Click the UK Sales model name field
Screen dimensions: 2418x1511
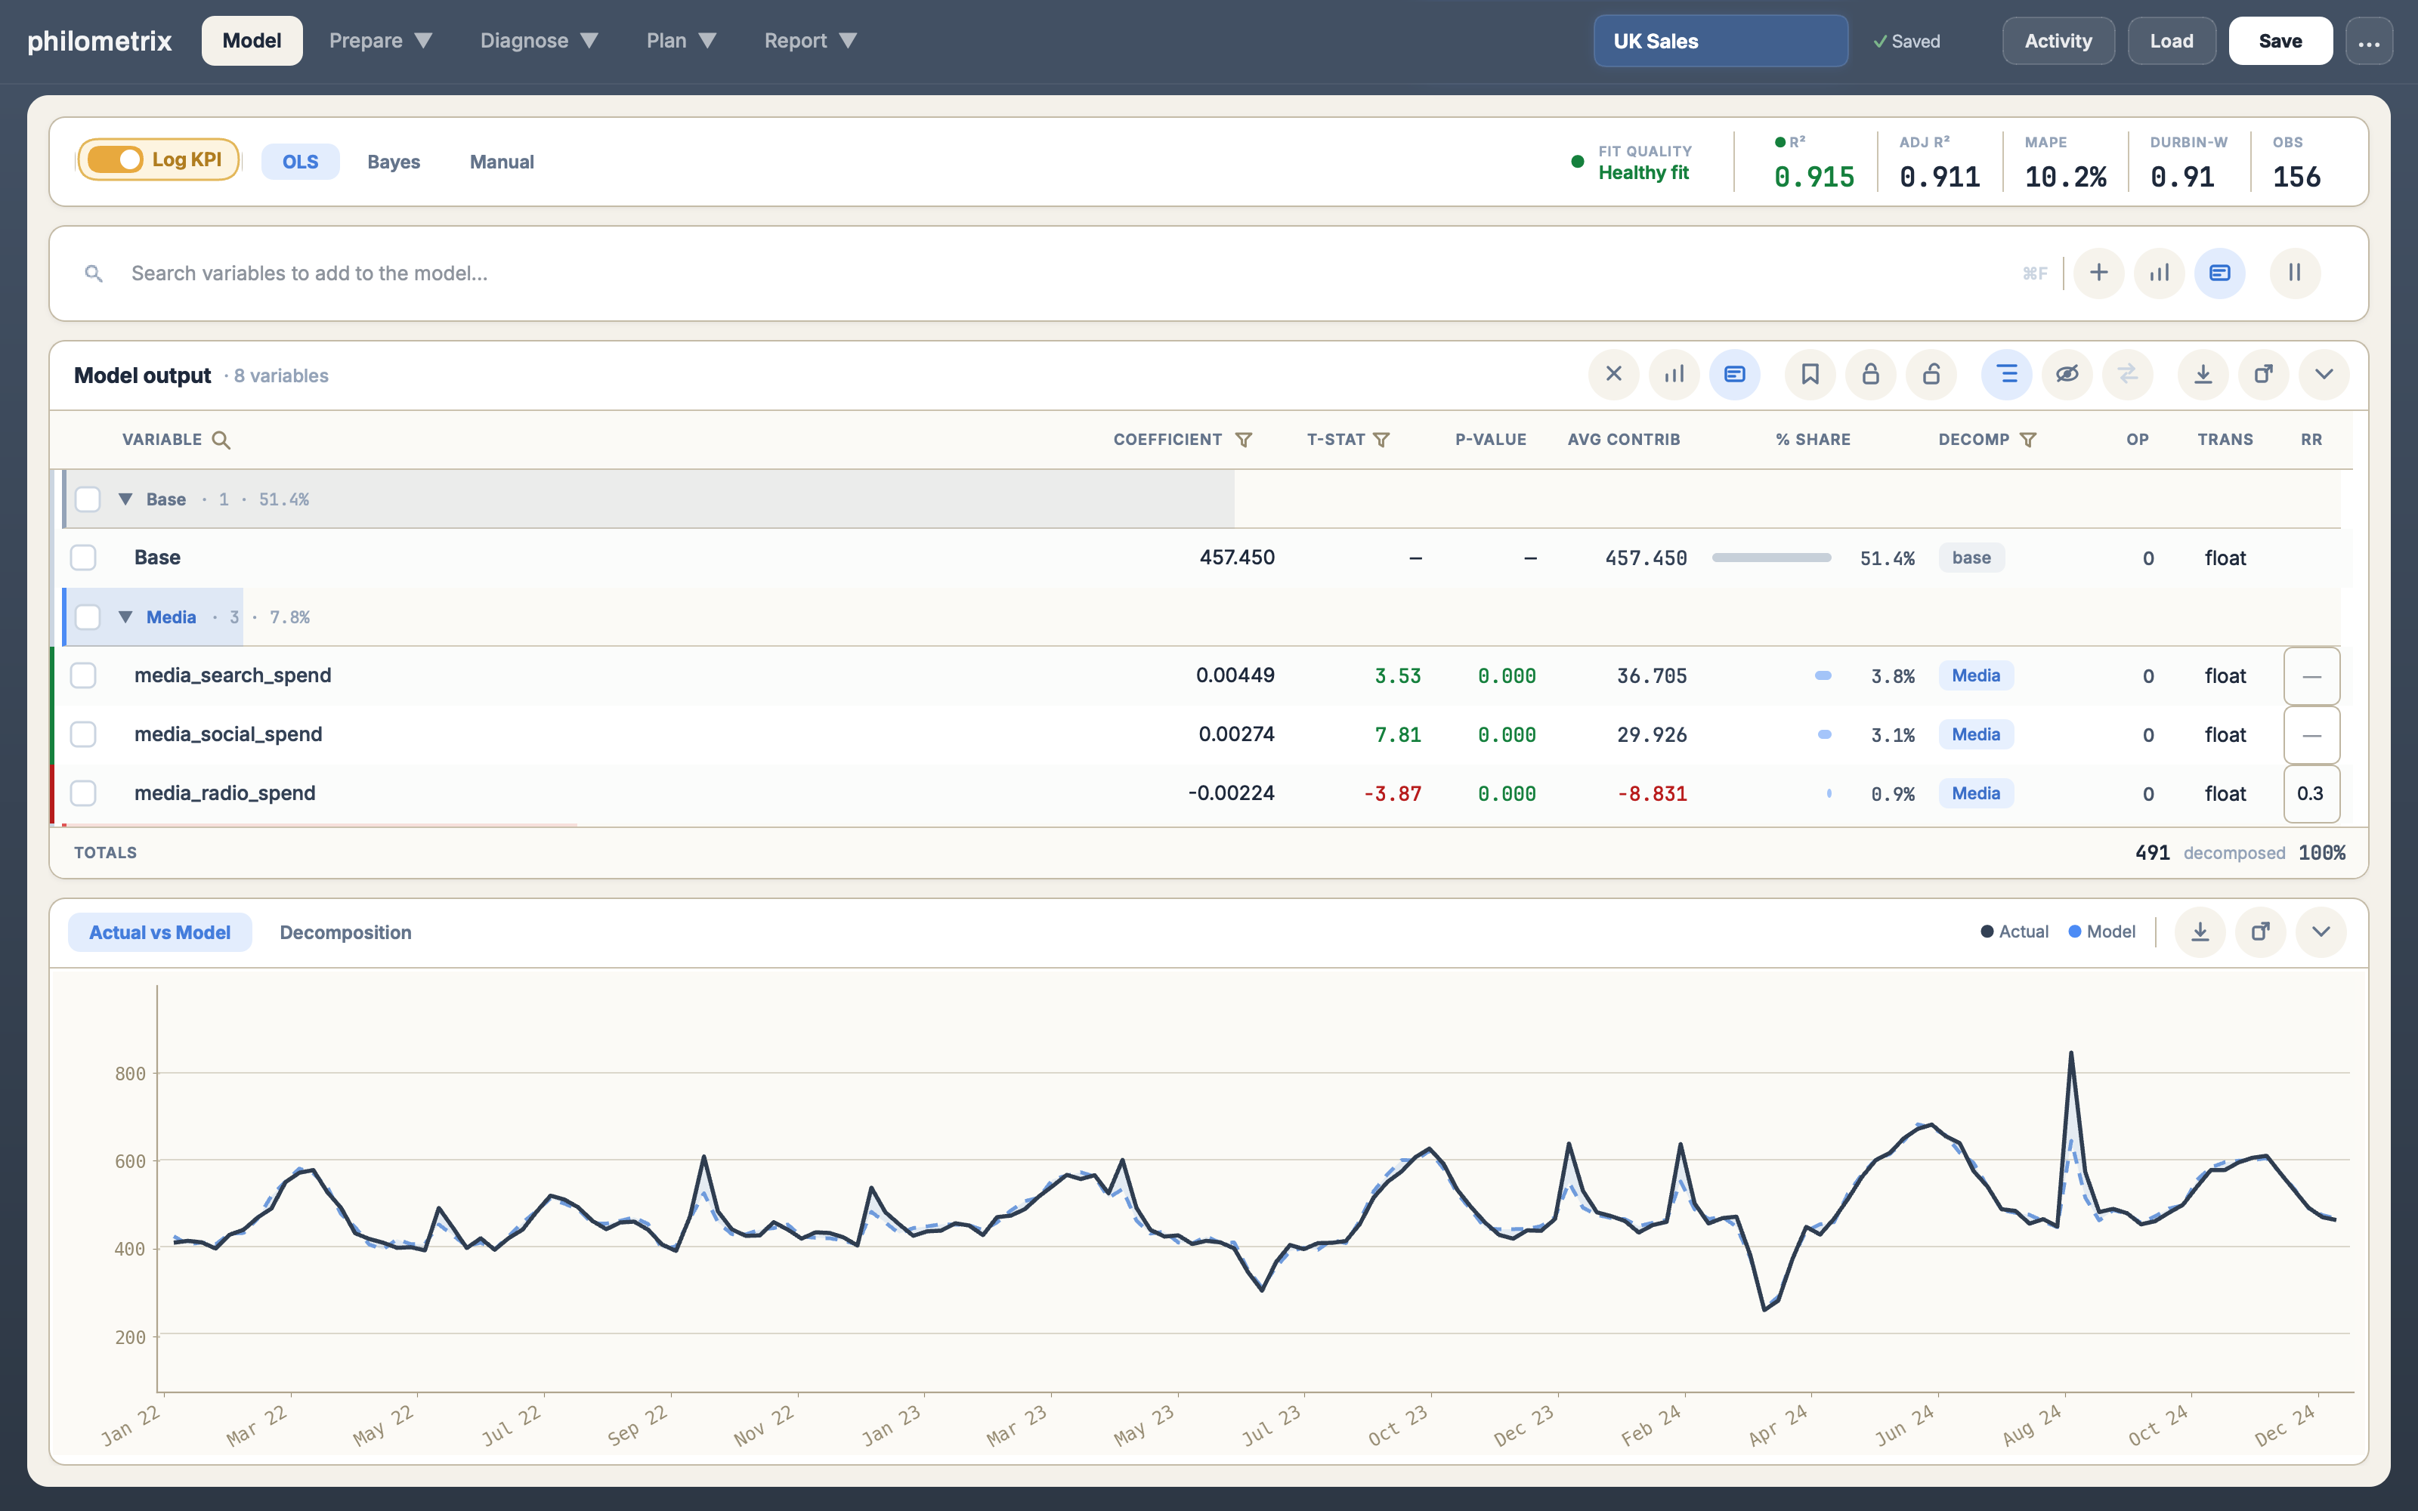pyautogui.click(x=1721, y=41)
